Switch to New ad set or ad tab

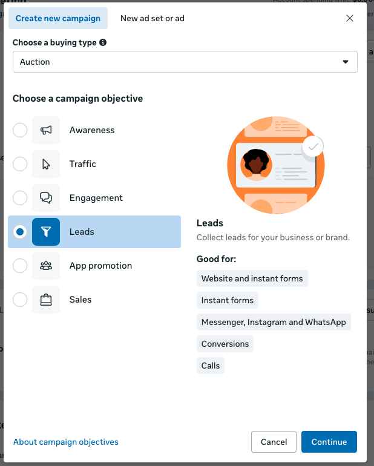pos(153,18)
